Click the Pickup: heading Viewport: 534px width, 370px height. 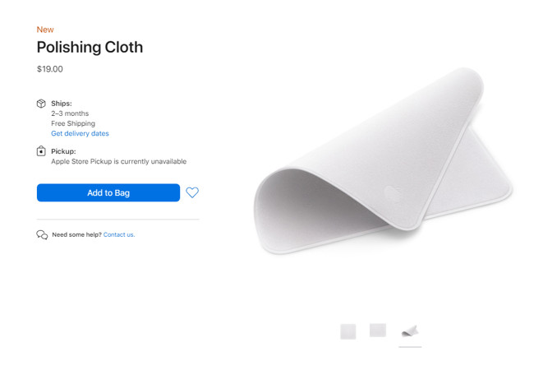[x=63, y=151]
